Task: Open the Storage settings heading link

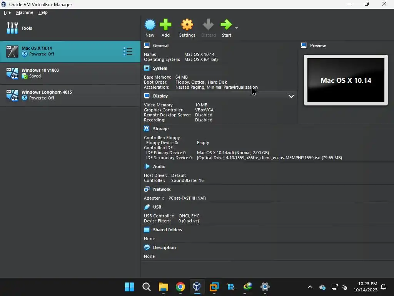Action: [161, 129]
